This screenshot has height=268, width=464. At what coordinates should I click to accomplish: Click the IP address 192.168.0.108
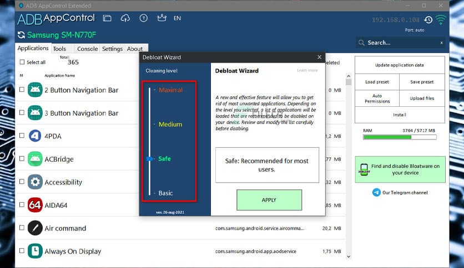pos(396,20)
